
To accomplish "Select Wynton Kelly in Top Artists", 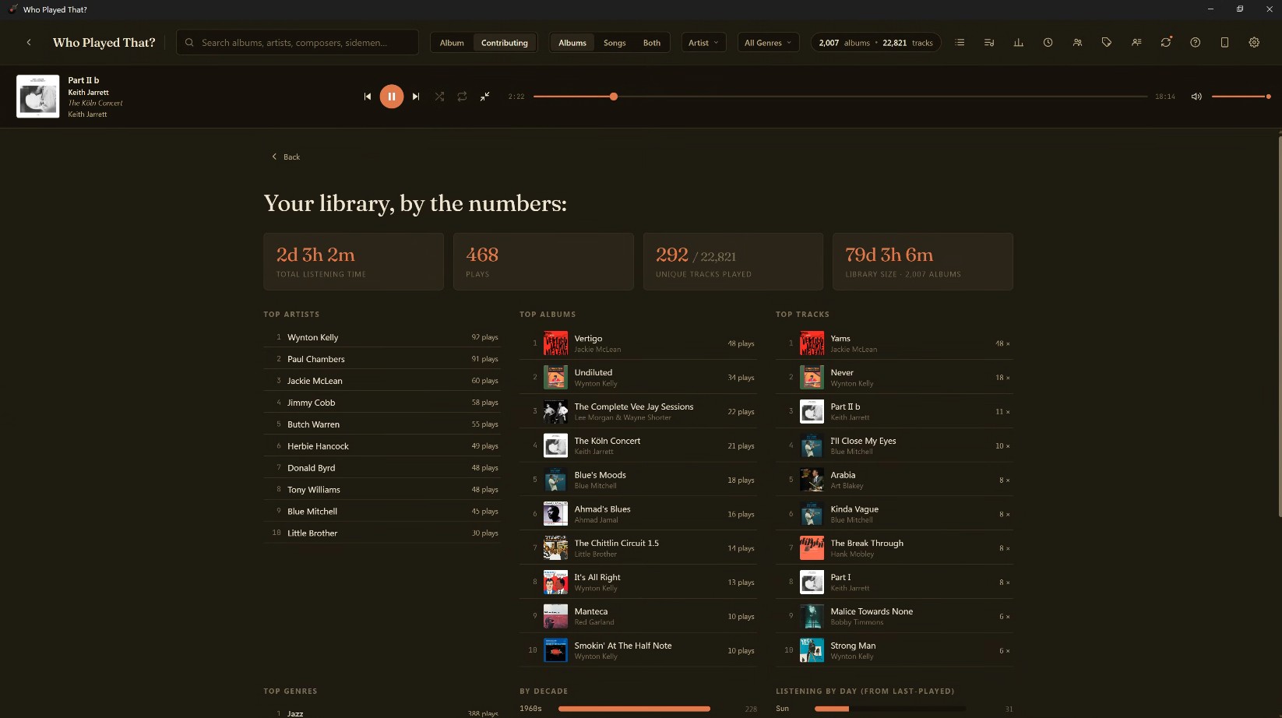I will [x=382, y=337].
